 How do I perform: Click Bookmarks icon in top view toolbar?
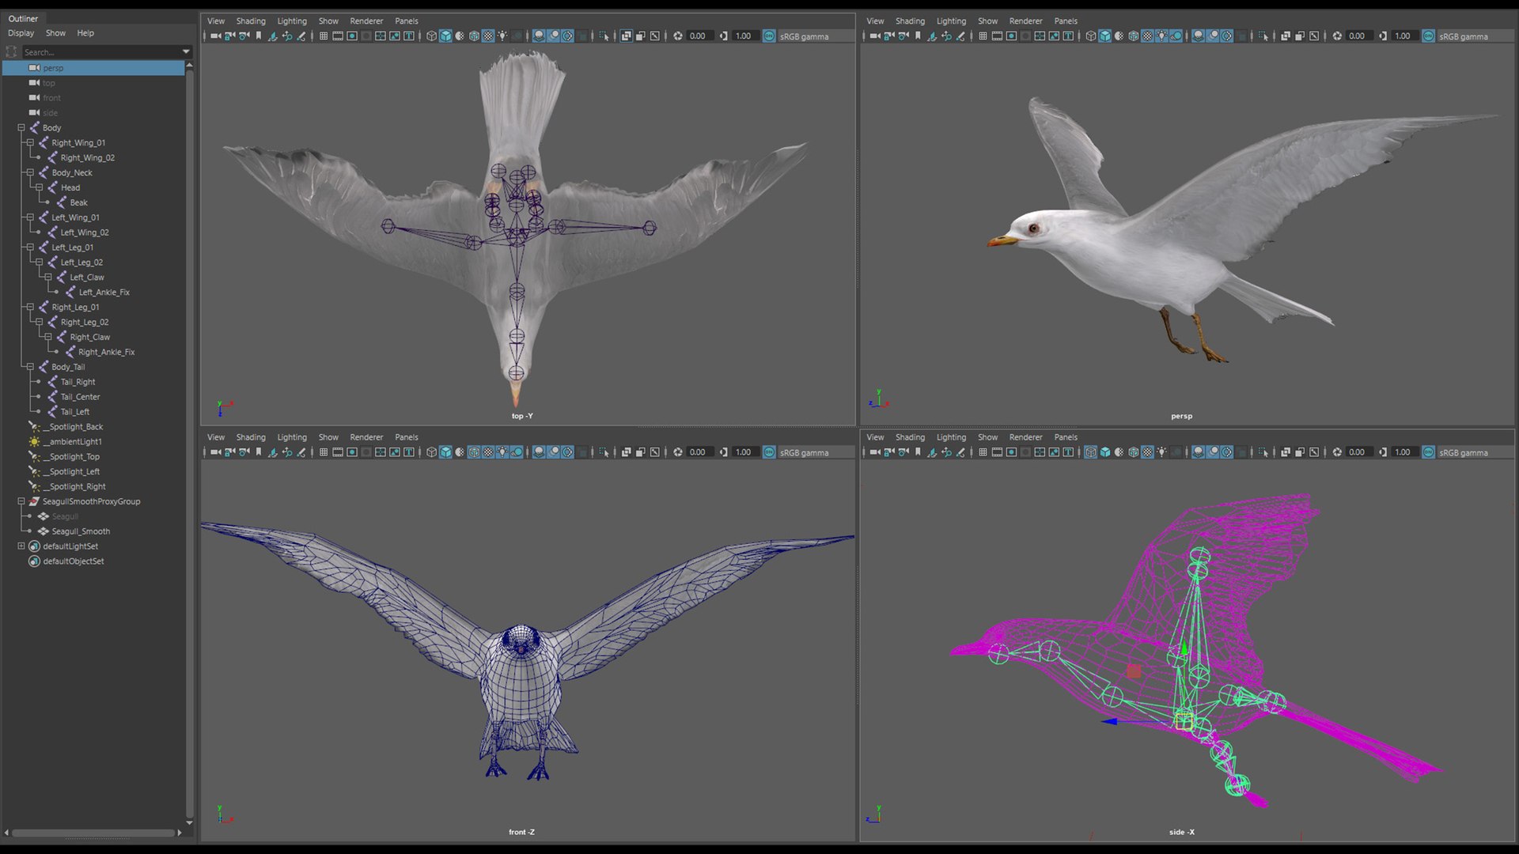259,36
